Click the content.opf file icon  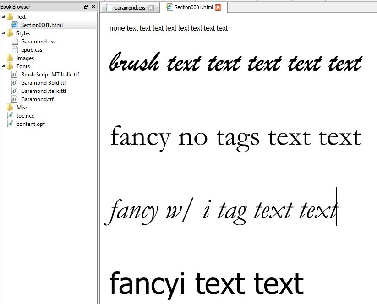point(10,124)
